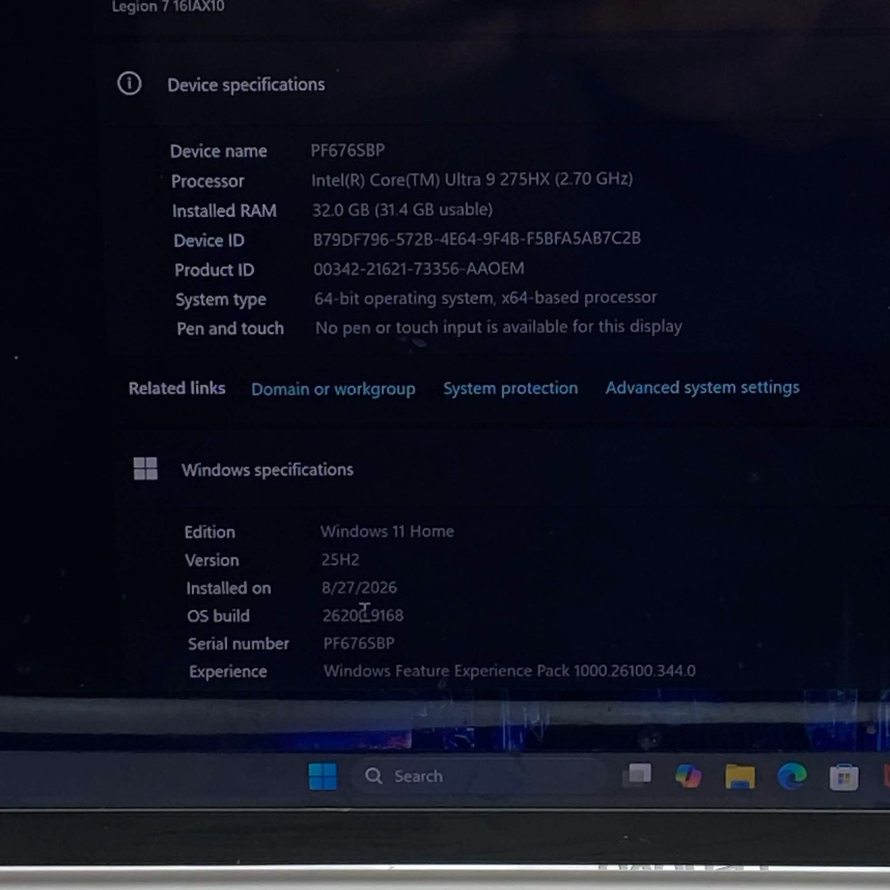This screenshot has width=890, height=890.
Task: Select the Version value 25H2
Action: 340,559
